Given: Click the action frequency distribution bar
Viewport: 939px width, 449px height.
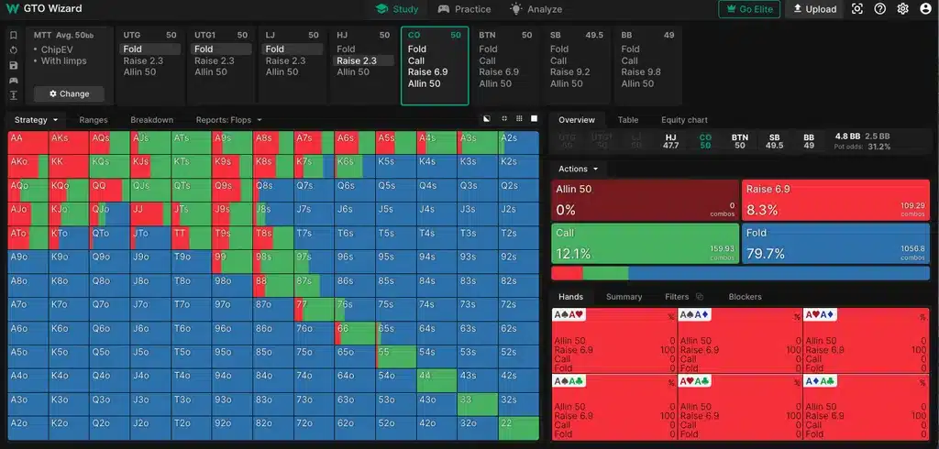Looking at the screenshot, I should click(x=741, y=274).
